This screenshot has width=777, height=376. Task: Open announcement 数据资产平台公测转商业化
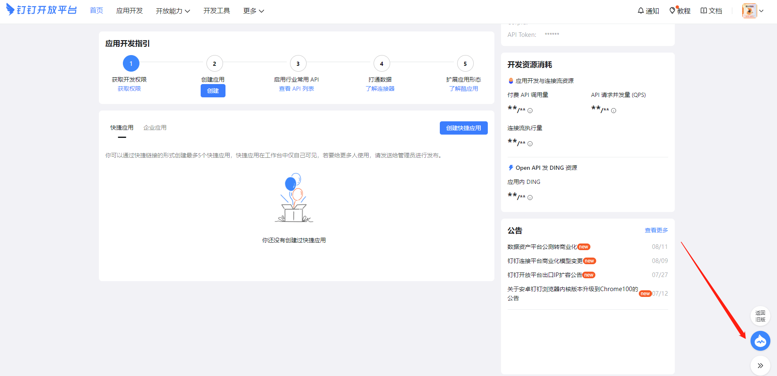click(542, 247)
